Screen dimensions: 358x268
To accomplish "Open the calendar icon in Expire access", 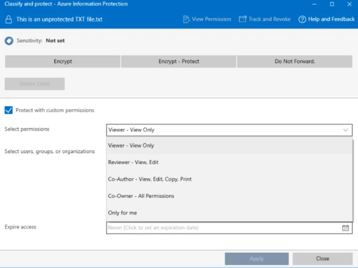I will (345, 228).
